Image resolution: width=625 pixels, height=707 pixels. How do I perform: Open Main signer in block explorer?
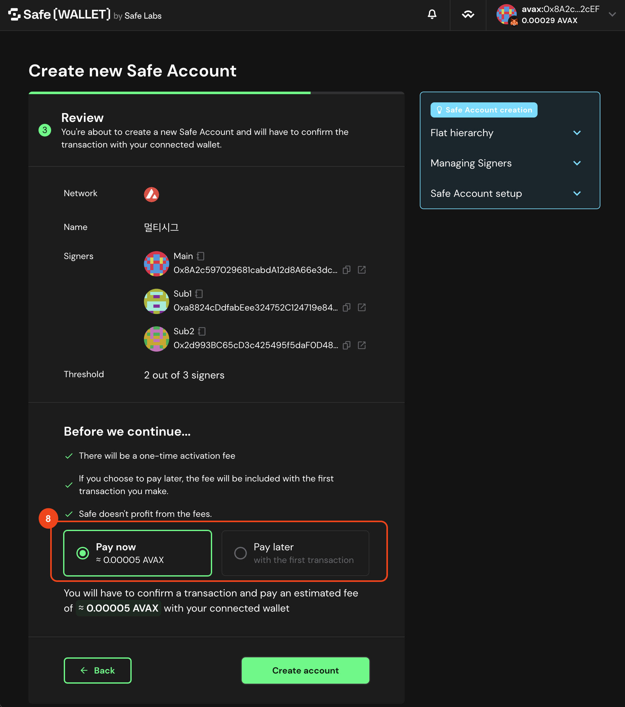point(362,270)
